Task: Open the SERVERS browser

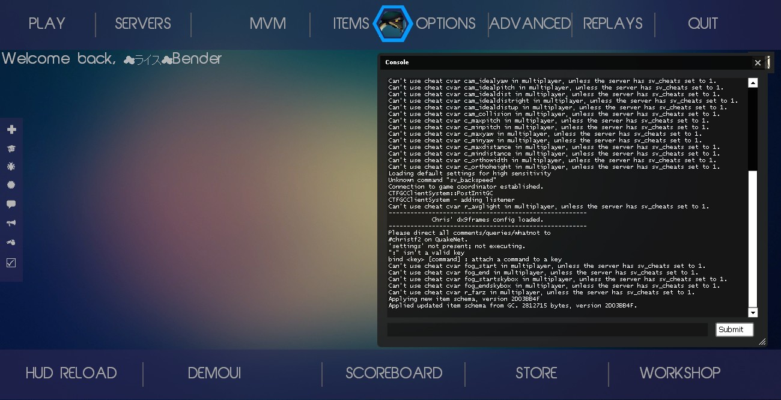Action: tap(143, 23)
